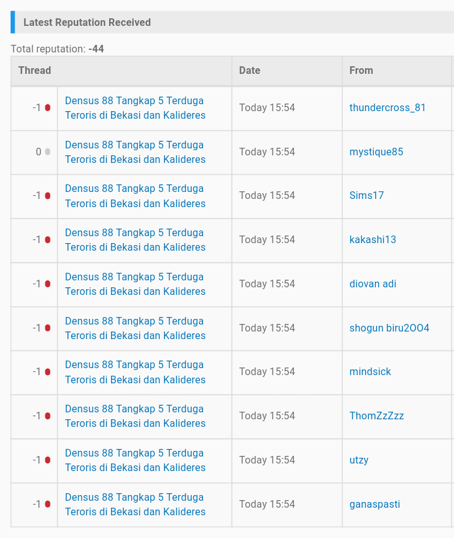This screenshot has height=538, width=454.
Task: Click the From column header
Action: click(361, 71)
